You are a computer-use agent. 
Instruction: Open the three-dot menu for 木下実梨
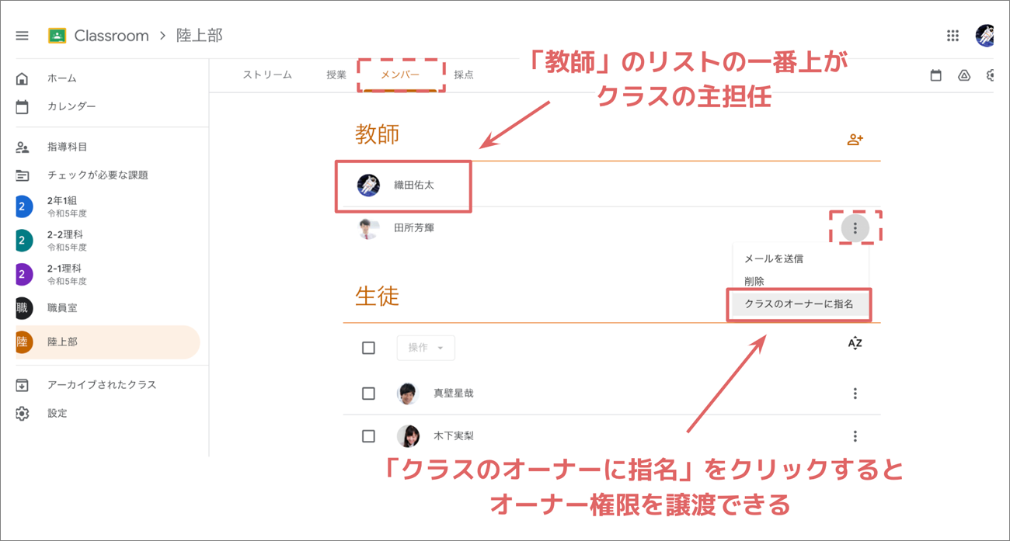[x=855, y=436]
